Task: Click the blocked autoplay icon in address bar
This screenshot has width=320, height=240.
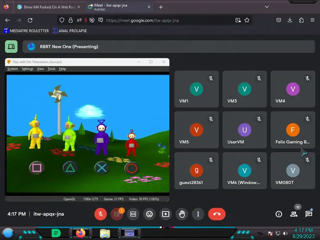Action: [92, 20]
